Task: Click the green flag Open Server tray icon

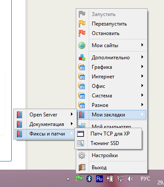Action: point(79,179)
